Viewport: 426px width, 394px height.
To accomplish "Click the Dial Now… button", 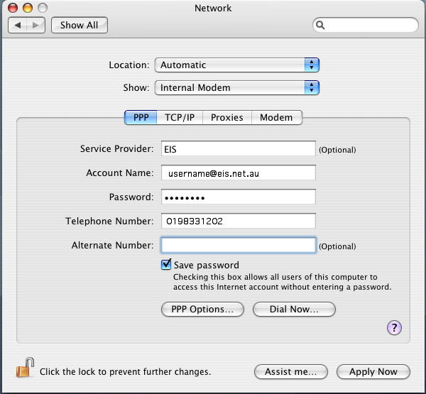I will 293,310.
